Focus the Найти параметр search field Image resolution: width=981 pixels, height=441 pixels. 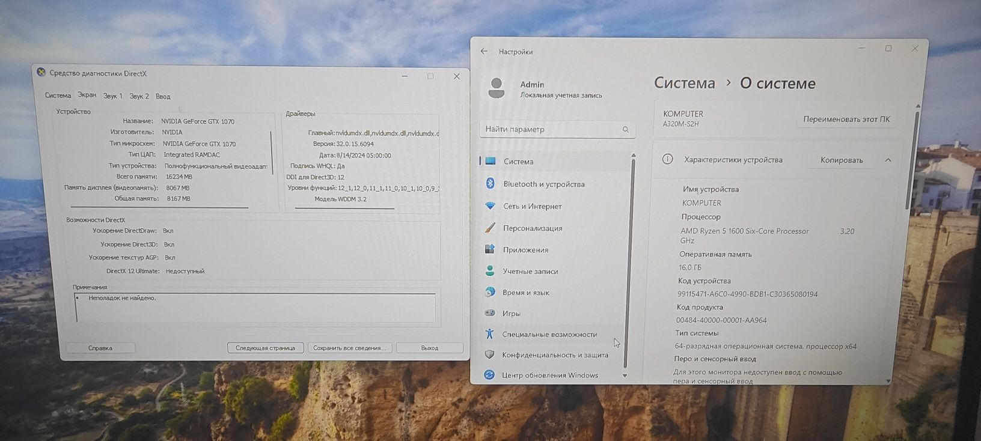[x=557, y=129]
